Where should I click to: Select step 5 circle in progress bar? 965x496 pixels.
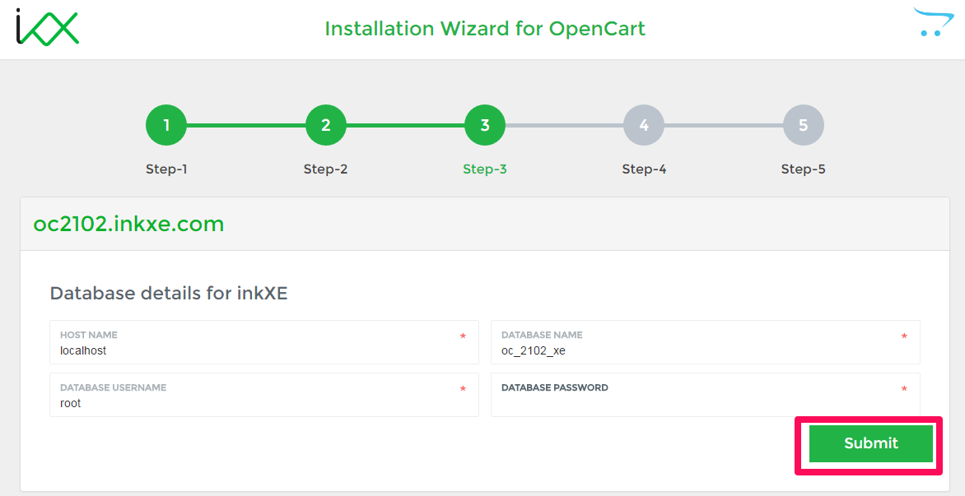pos(803,125)
